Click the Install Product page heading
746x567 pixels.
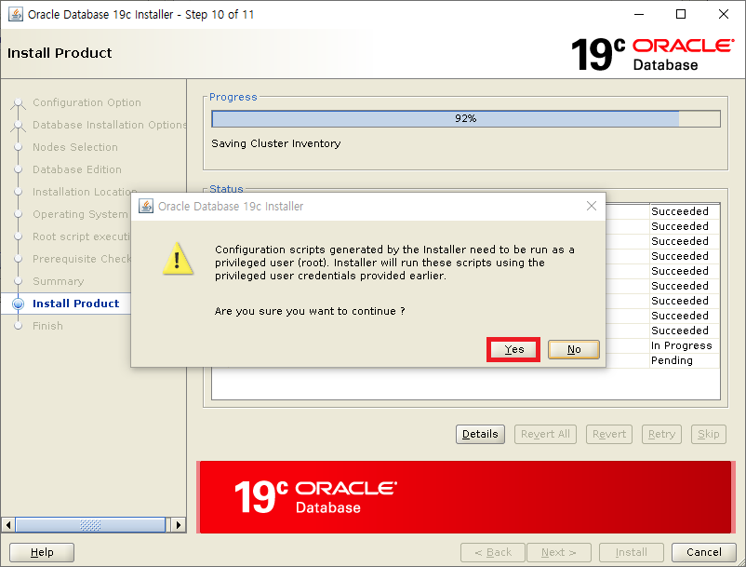(60, 53)
